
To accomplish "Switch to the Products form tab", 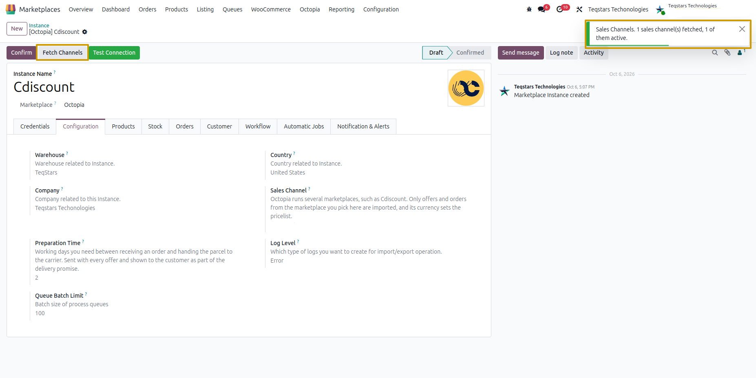I will point(123,126).
